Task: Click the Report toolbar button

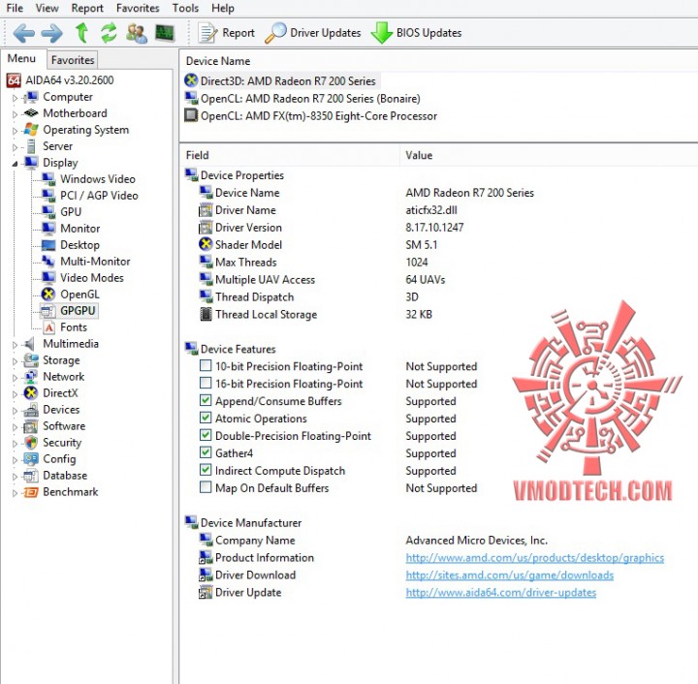Action: (x=227, y=33)
